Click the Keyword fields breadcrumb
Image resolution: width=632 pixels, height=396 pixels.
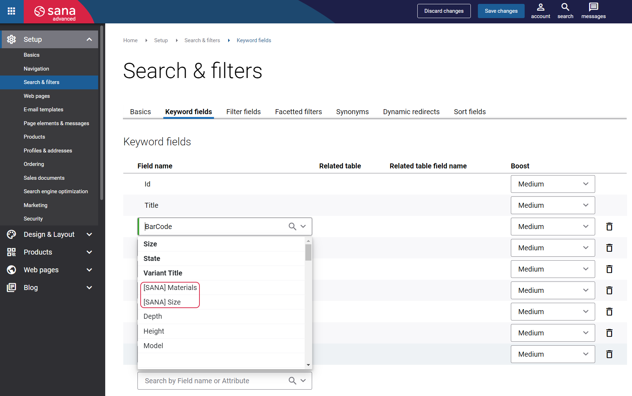pyautogui.click(x=254, y=40)
